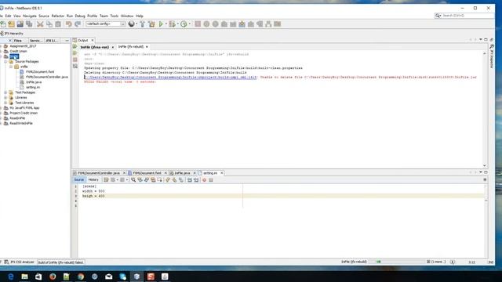Viewport: 502px width, 282px height.
Task: Open the Tools menu
Action: tap(115, 16)
